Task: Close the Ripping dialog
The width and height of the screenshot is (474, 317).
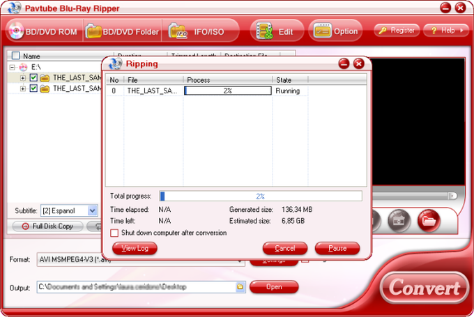Action: [x=359, y=64]
